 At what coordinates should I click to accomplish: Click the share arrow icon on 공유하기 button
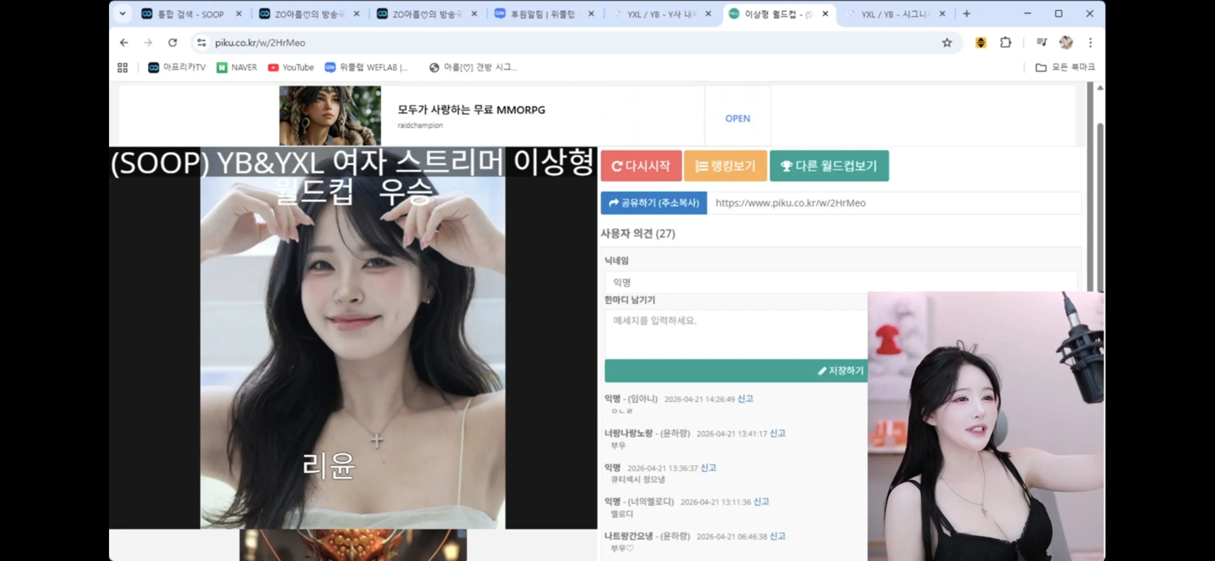[x=614, y=203]
